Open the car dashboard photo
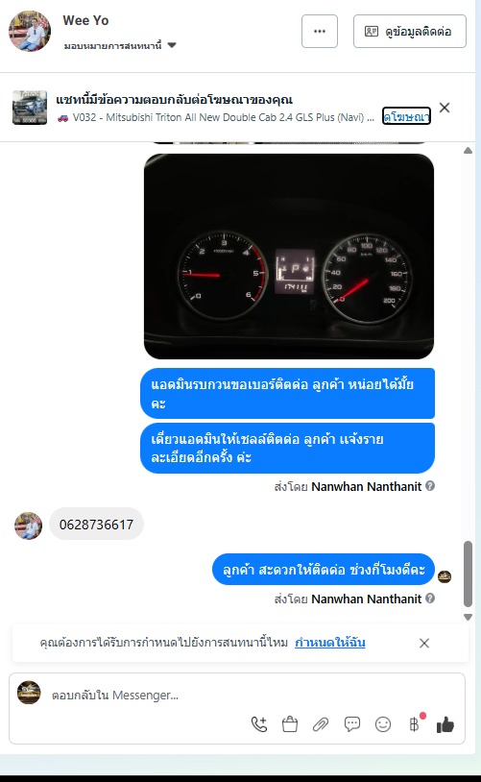The height and width of the screenshot is (782, 481). (x=289, y=257)
